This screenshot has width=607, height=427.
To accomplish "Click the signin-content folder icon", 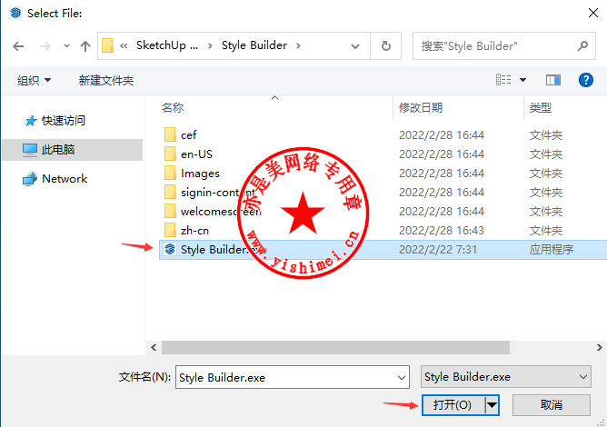I will coord(170,192).
